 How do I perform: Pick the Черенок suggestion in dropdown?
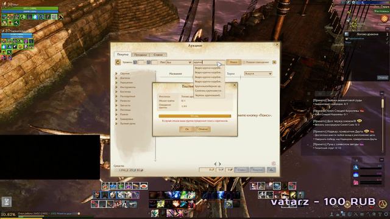[x=208, y=95]
